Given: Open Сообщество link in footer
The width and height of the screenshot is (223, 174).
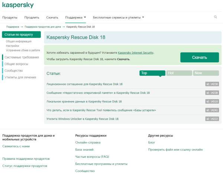Looking at the screenshot, I should point(85,171).
